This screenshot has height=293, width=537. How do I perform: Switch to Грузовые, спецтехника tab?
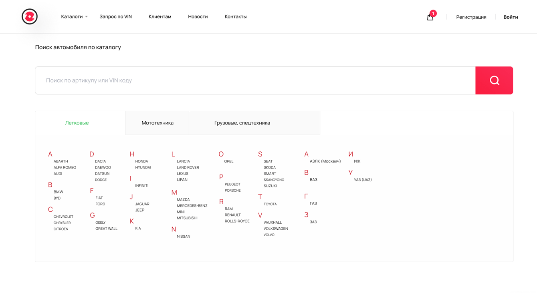(x=242, y=123)
